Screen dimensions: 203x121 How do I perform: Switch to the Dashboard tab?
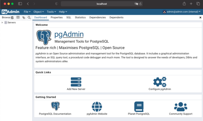pyautogui.click(x=41, y=17)
